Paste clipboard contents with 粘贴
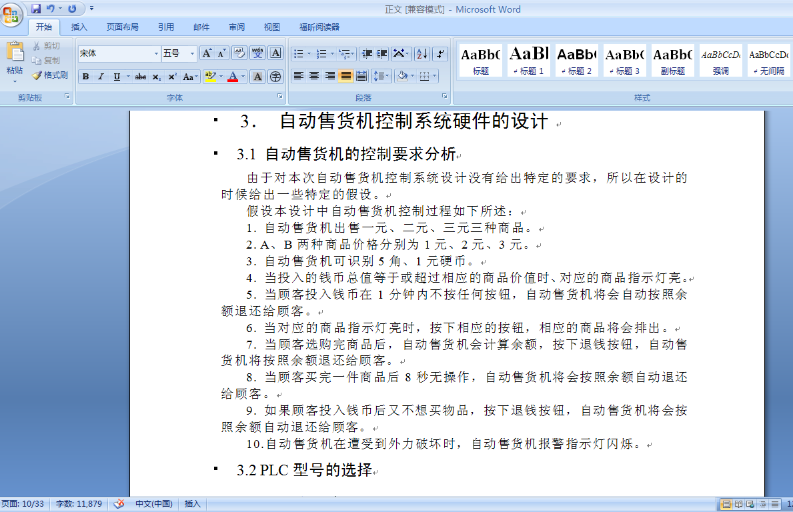The width and height of the screenshot is (793, 512). point(15,61)
